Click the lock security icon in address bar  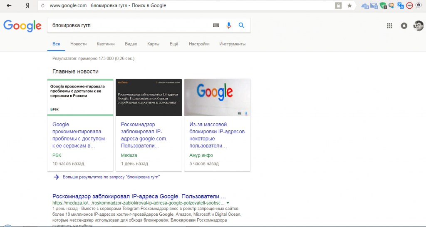point(338,5)
